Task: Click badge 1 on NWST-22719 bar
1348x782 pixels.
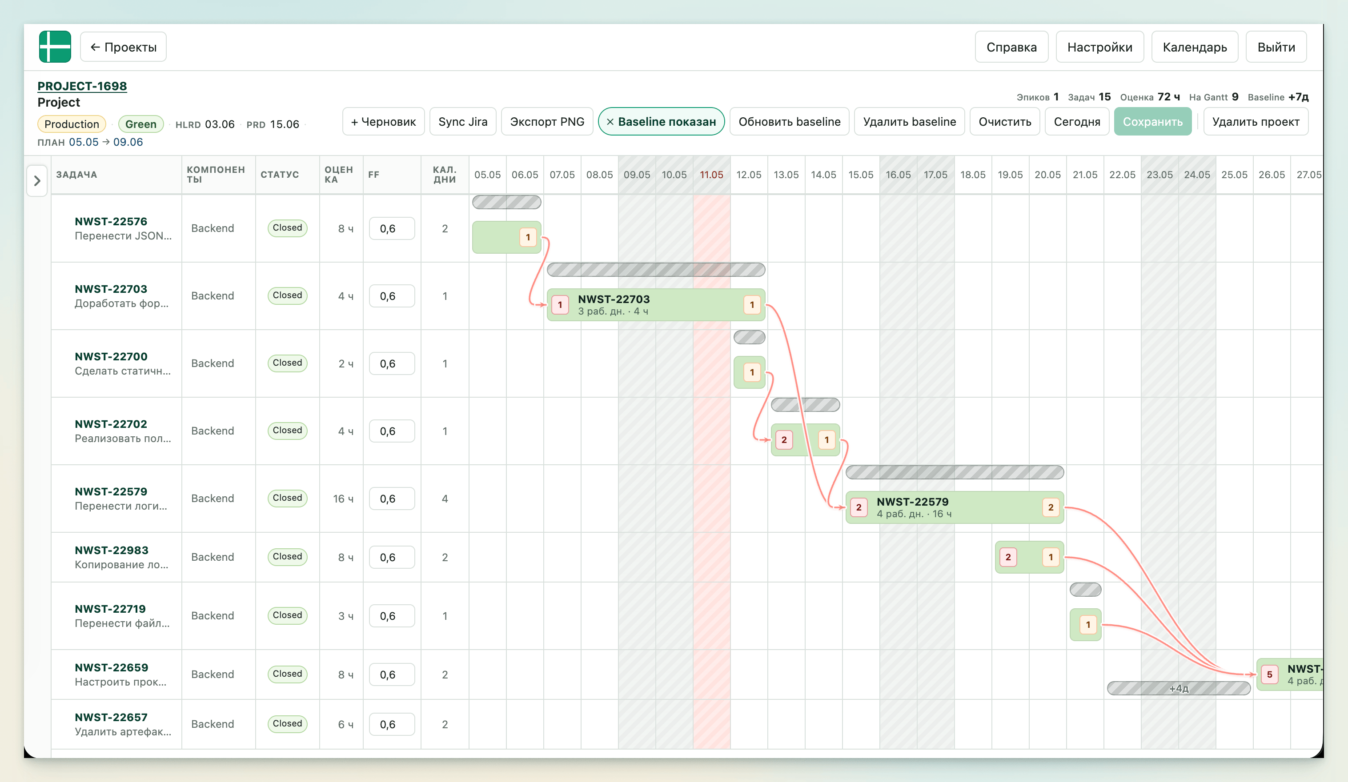Action: point(1088,624)
